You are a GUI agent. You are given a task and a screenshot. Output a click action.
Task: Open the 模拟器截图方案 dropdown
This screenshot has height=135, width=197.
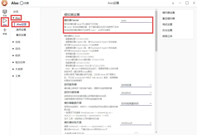(x=136, y=103)
